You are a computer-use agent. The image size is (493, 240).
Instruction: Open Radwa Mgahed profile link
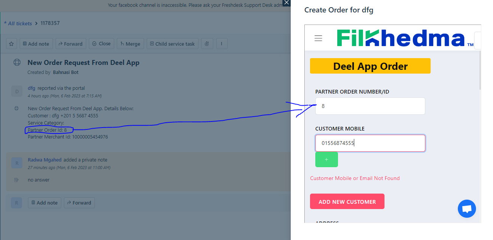point(45,160)
